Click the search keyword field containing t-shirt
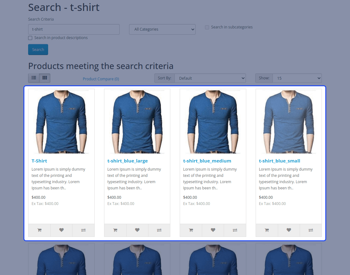The width and height of the screenshot is (350, 275). tap(74, 29)
